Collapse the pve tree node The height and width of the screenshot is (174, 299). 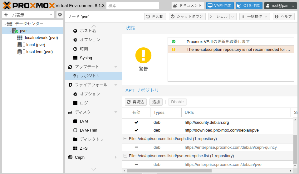10,31
